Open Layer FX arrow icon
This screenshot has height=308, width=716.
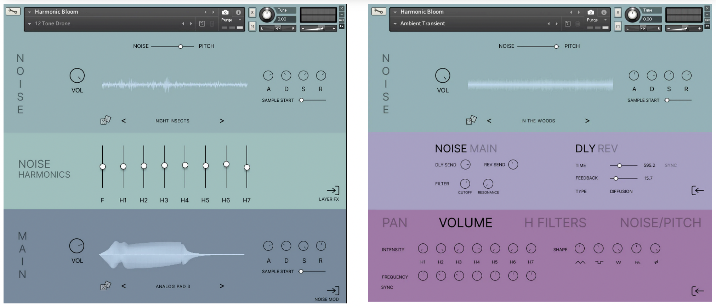click(333, 191)
